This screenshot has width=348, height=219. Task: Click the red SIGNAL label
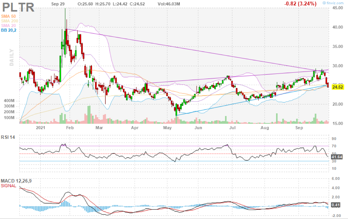[9, 186]
